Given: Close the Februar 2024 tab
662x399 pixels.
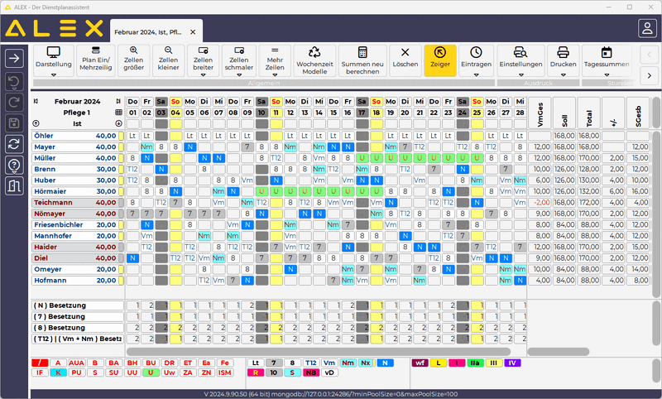Looking at the screenshot, I should pyautogui.click(x=193, y=32).
